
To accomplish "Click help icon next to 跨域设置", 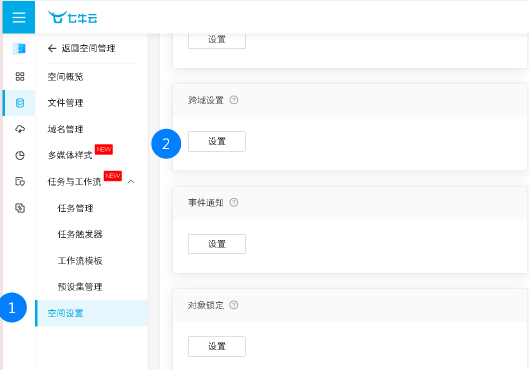I will click(233, 100).
